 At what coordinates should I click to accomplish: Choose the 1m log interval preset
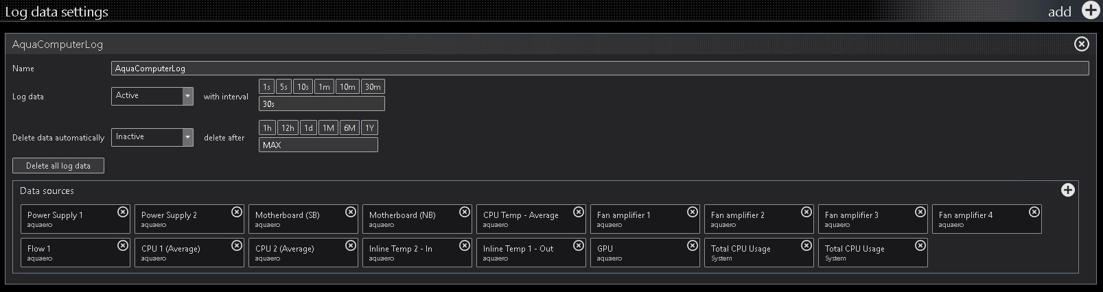pyautogui.click(x=324, y=87)
